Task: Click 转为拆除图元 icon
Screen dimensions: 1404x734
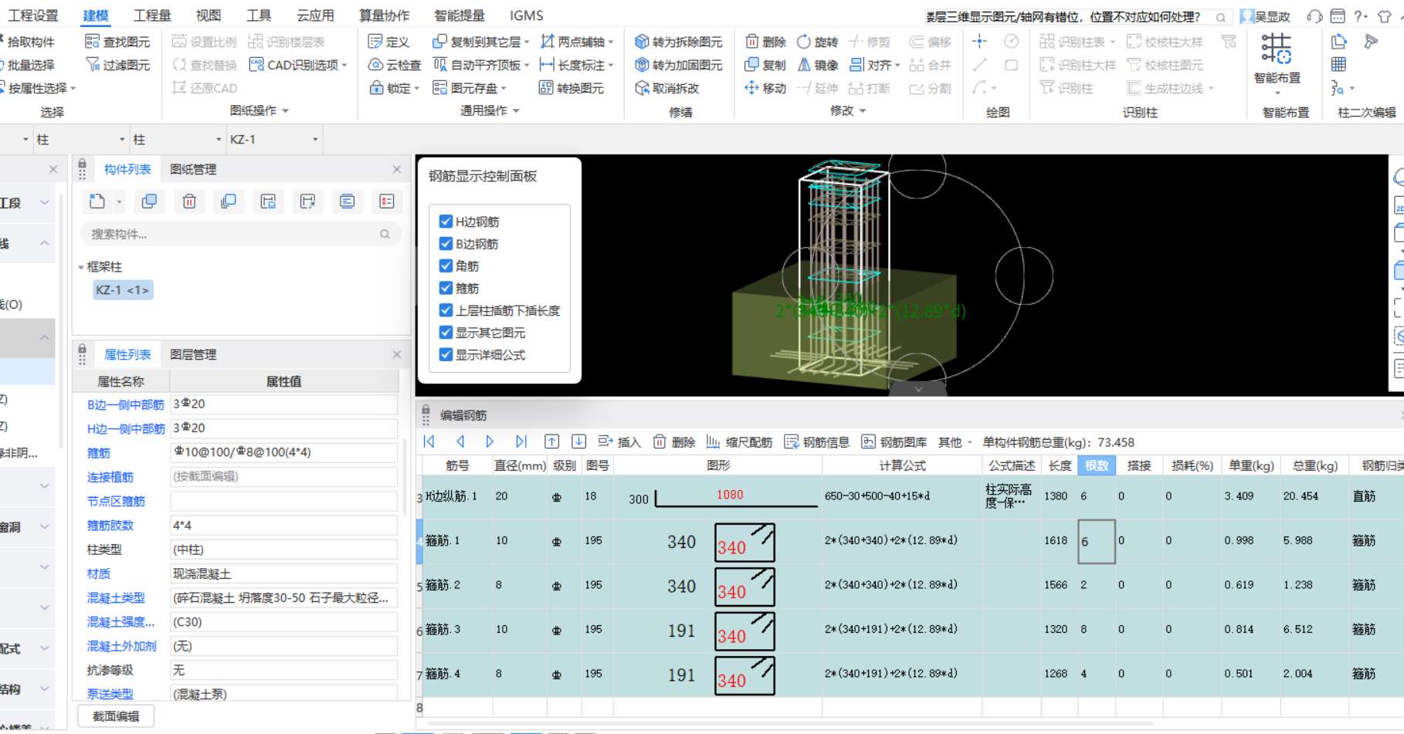Action: pyautogui.click(x=641, y=42)
